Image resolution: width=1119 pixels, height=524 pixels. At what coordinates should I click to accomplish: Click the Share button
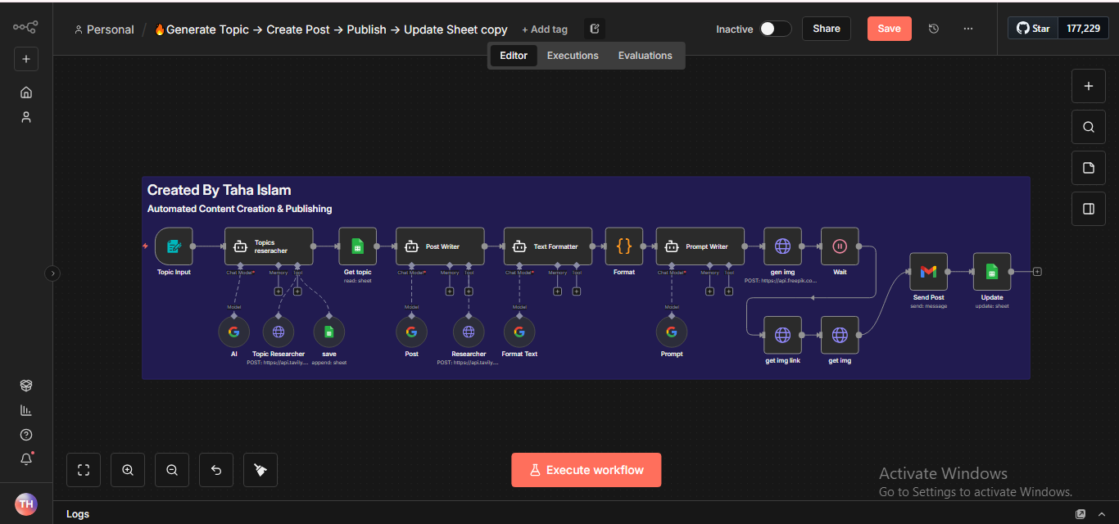click(x=826, y=29)
